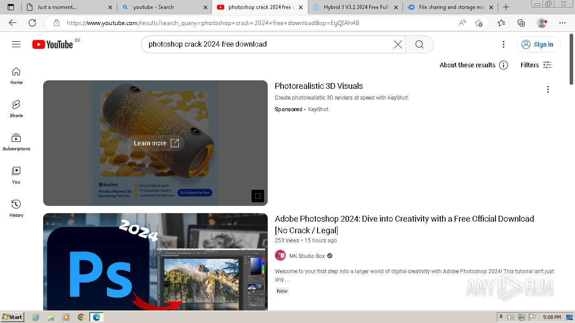Open About these results info

474,65
